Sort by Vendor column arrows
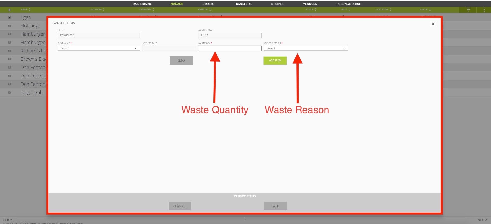This screenshot has width=491, height=224. tap(210, 10)
